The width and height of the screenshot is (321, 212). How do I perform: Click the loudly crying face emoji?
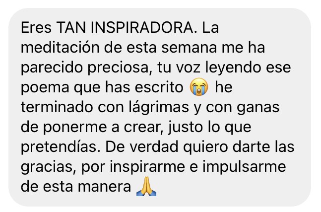coord(199,87)
